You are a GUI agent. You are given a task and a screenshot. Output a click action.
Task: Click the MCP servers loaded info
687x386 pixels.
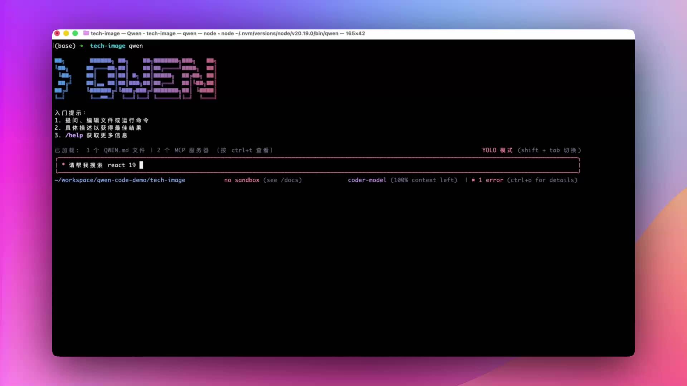pyautogui.click(x=182, y=150)
